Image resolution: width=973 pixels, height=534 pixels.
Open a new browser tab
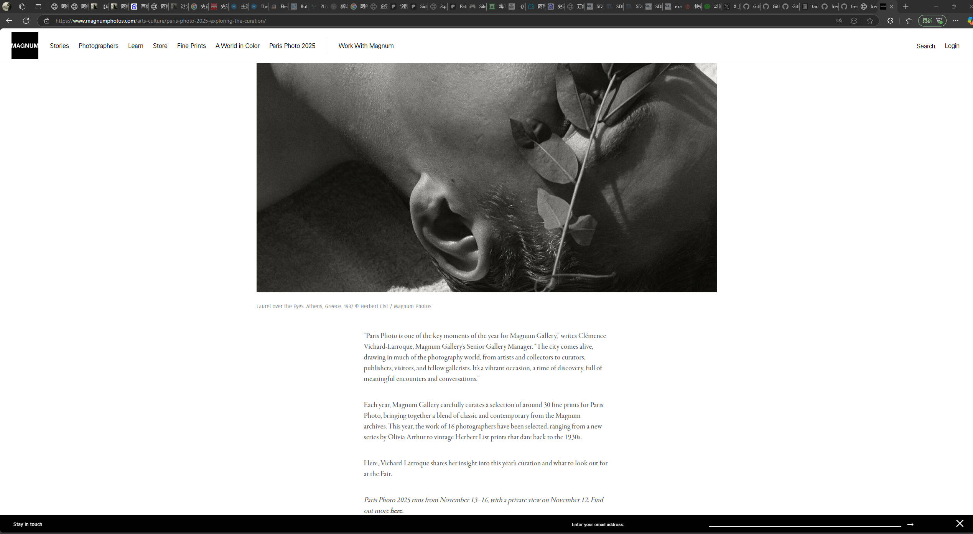(x=905, y=7)
